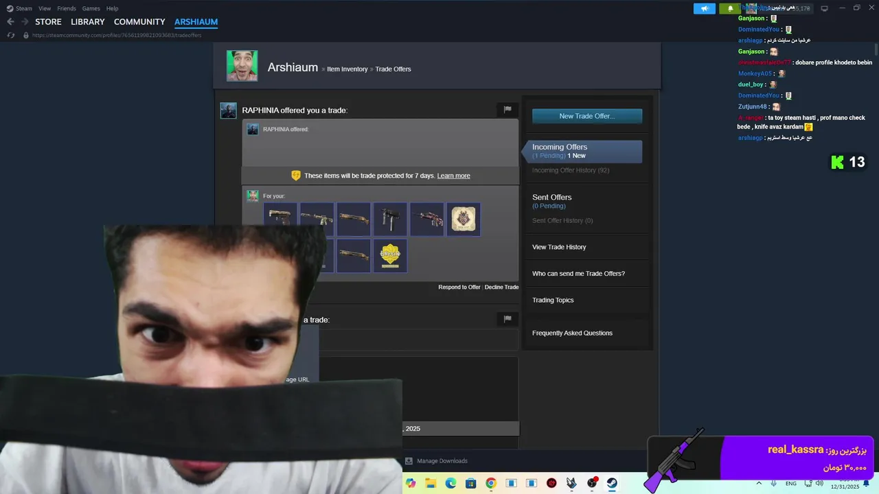Click the report flag on the second offer
The height and width of the screenshot is (494, 879).
coord(507,319)
